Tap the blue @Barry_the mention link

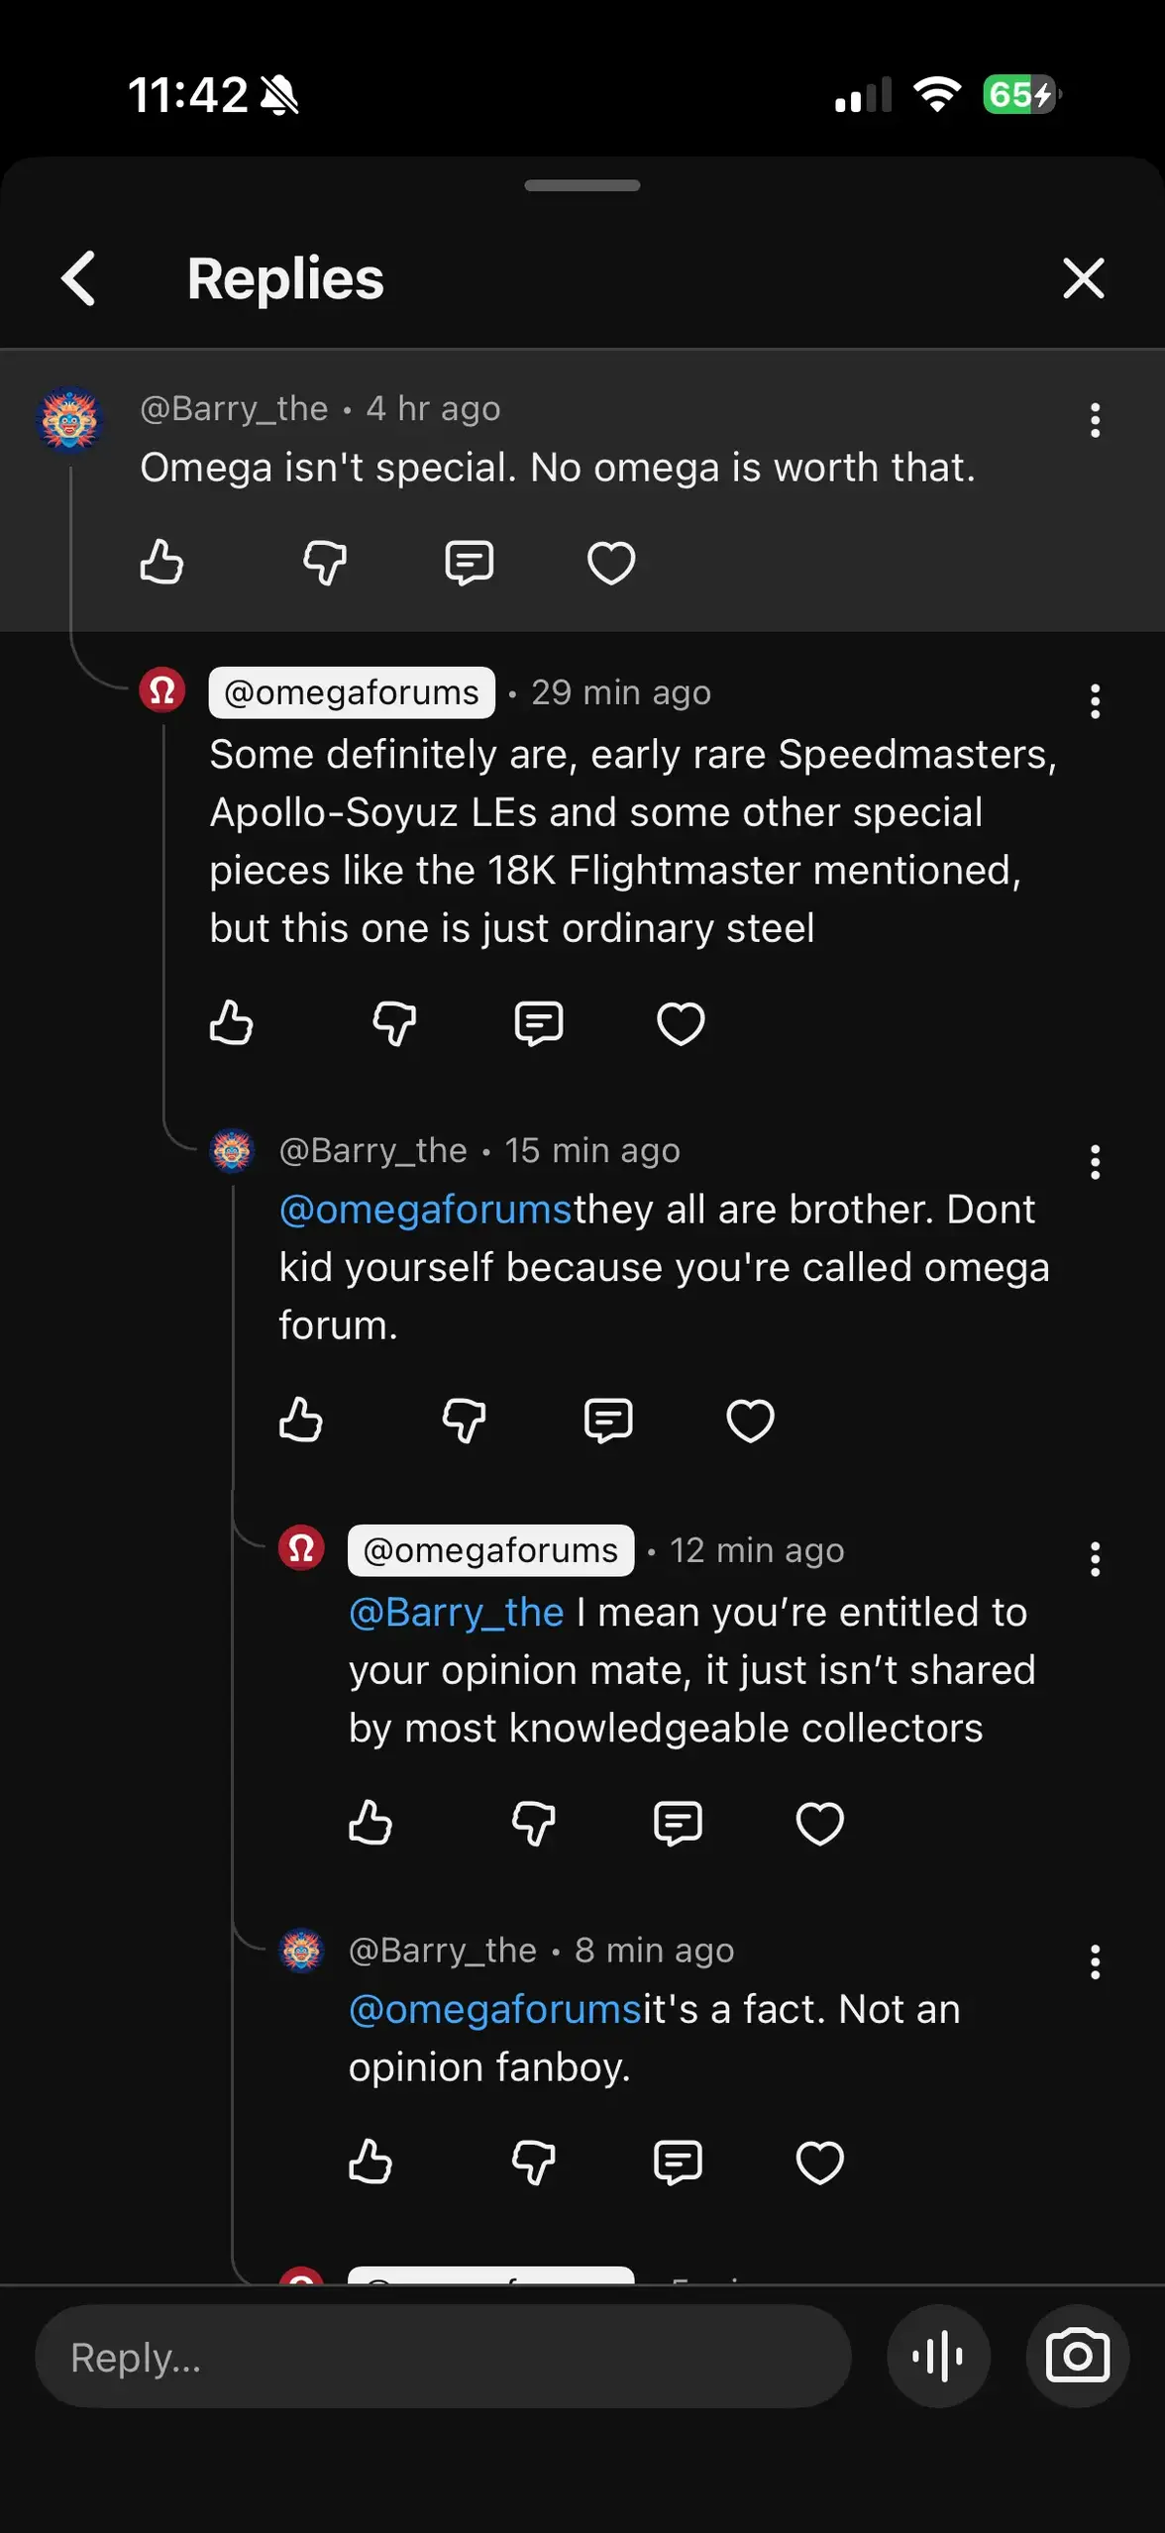(457, 1613)
